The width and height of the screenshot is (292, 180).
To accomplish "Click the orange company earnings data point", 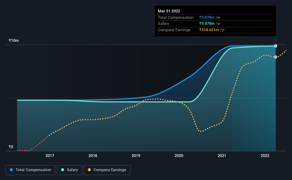I will click(276, 57).
